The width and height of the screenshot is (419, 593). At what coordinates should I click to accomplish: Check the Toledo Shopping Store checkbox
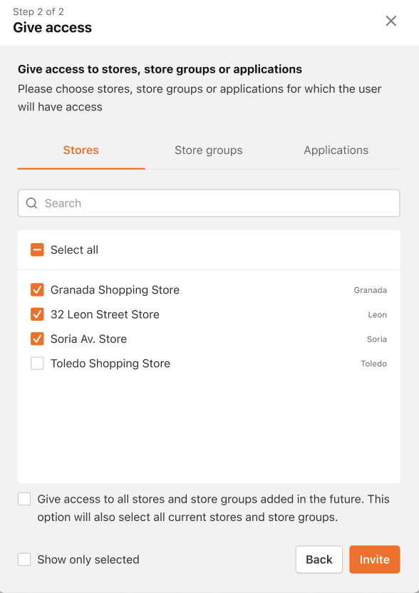[37, 363]
